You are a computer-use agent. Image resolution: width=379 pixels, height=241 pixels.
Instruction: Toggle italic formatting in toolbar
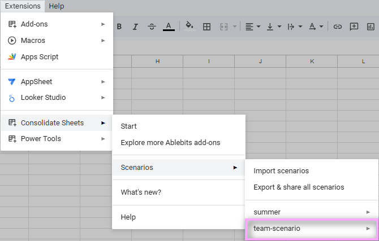click(x=135, y=27)
